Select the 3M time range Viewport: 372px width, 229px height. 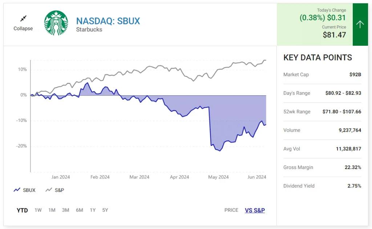click(66, 210)
